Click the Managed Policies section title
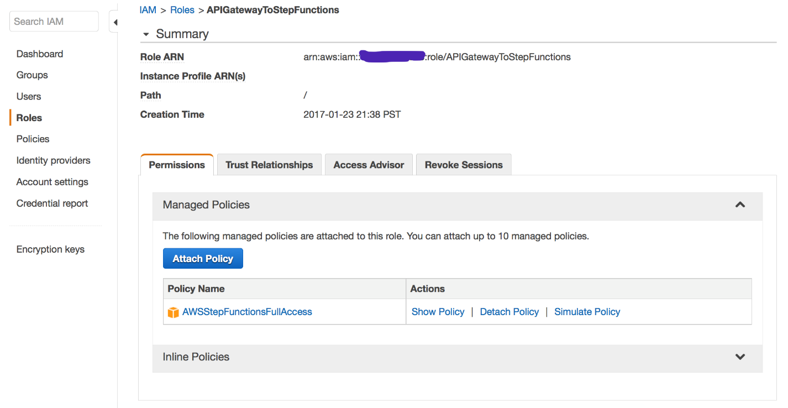This screenshot has height=408, width=788. coord(206,205)
